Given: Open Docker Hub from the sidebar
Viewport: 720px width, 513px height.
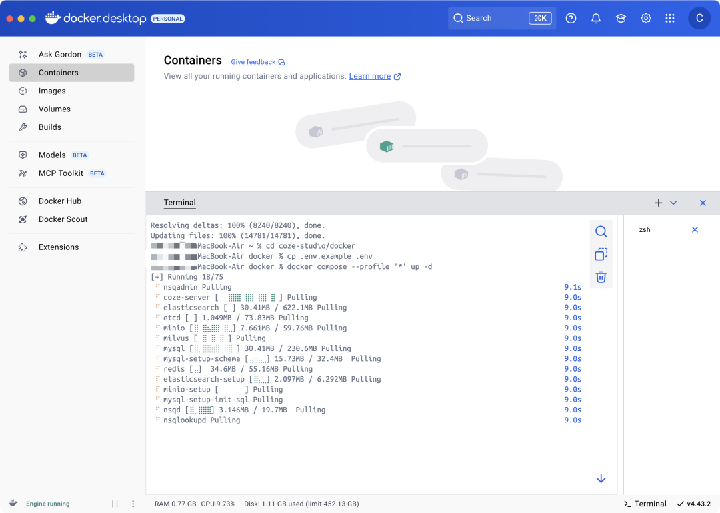Looking at the screenshot, I should [x=71, y=201].
